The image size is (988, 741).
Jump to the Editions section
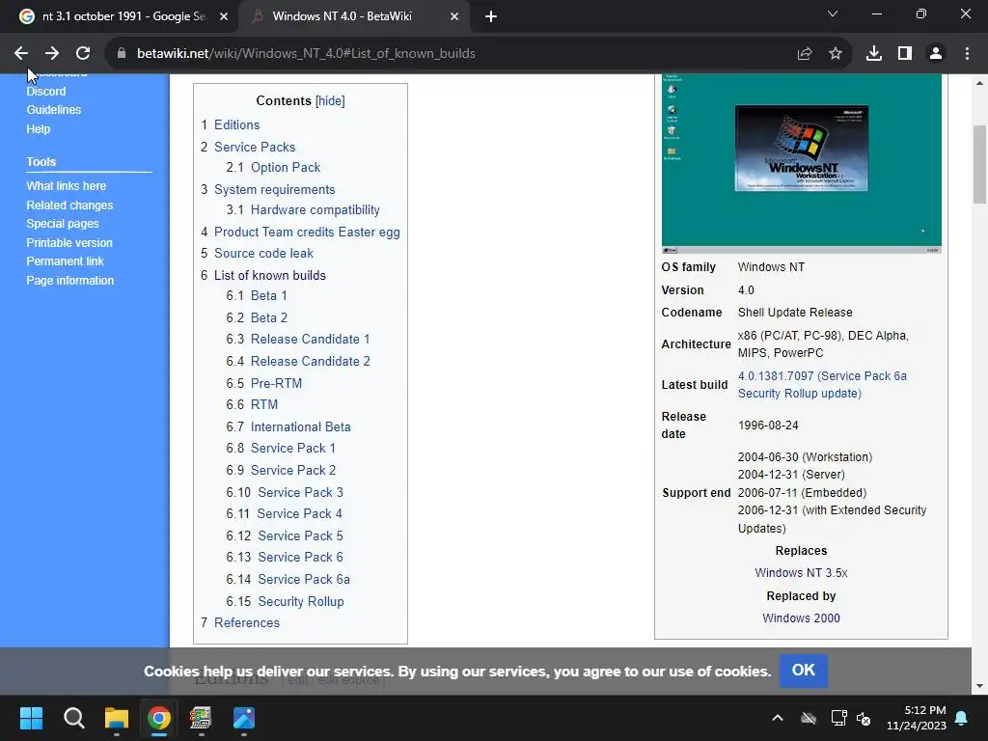[x=237, y=124]
